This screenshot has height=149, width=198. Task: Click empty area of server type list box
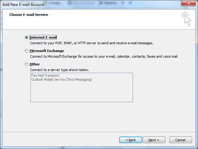coord(82,92)
